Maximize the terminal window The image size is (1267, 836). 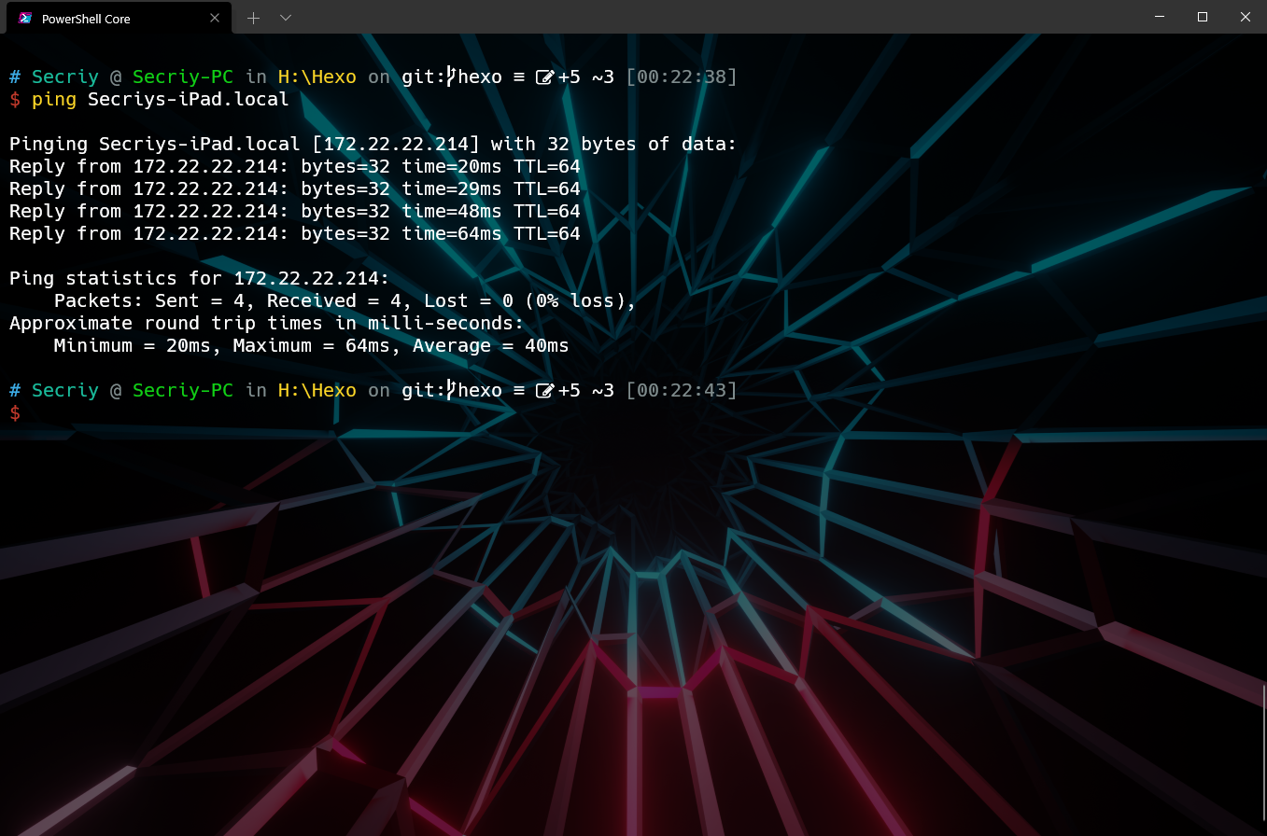(x=1203, y=17)
